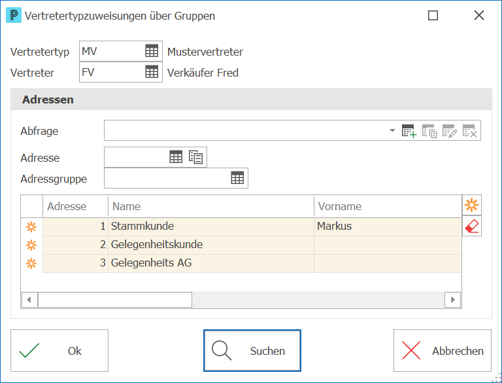Close the Vertretertypzuweisungen dialog
Screen dimensions: 502x383
(x=479, y=16)
